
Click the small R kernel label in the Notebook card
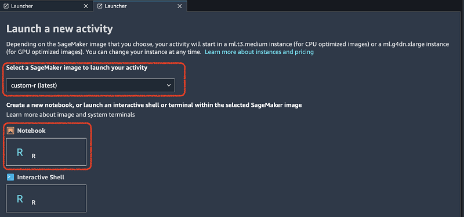click(x=34, y=156)
